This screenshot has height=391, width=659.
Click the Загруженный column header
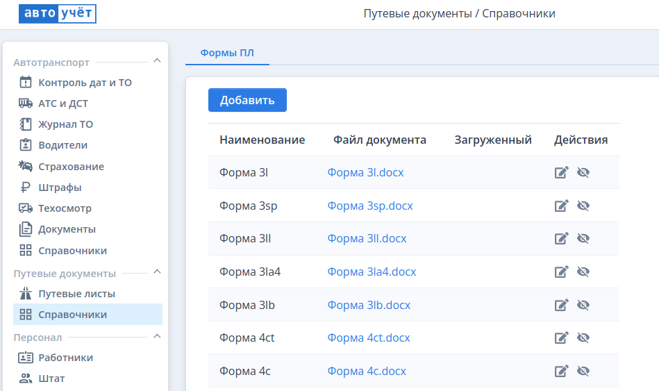coord(493,140)
